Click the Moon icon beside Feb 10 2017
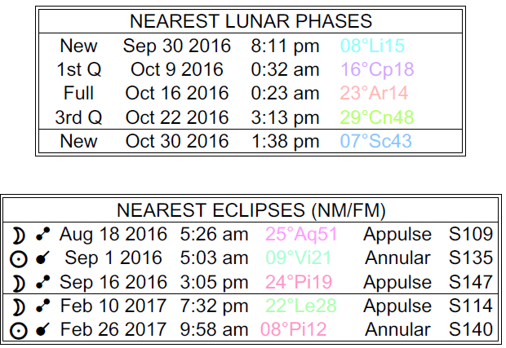The width and height of the screenshot is (506, 348). [18, 306]
